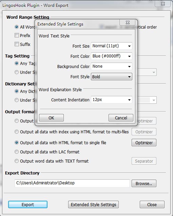Open Extended Style Settings from the bottom button
The height and width of the screenshot is (216, 173).
point(93,204)
